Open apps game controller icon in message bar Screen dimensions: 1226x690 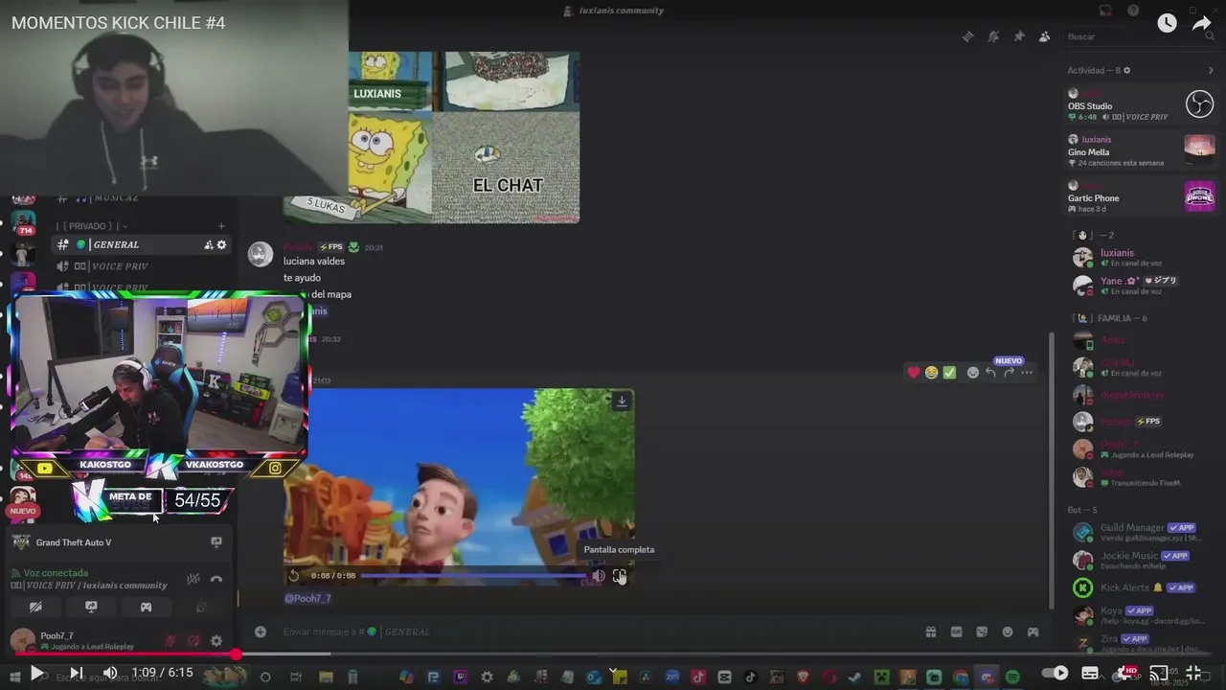(x=1033, y=632)
